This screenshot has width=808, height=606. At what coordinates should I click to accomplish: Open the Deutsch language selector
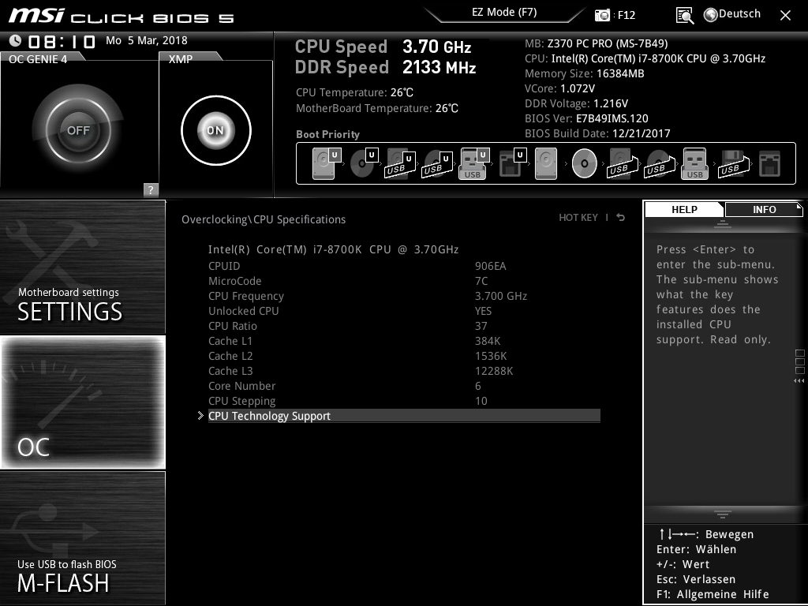click(732, 14)
